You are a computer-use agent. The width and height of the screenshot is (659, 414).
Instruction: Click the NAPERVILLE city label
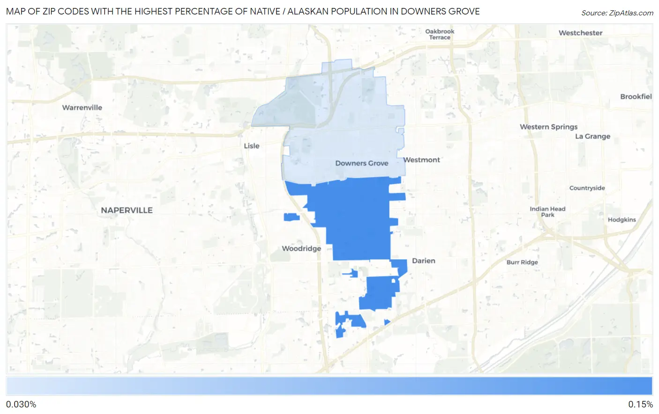pyautogui.click(x=127, y=211)
